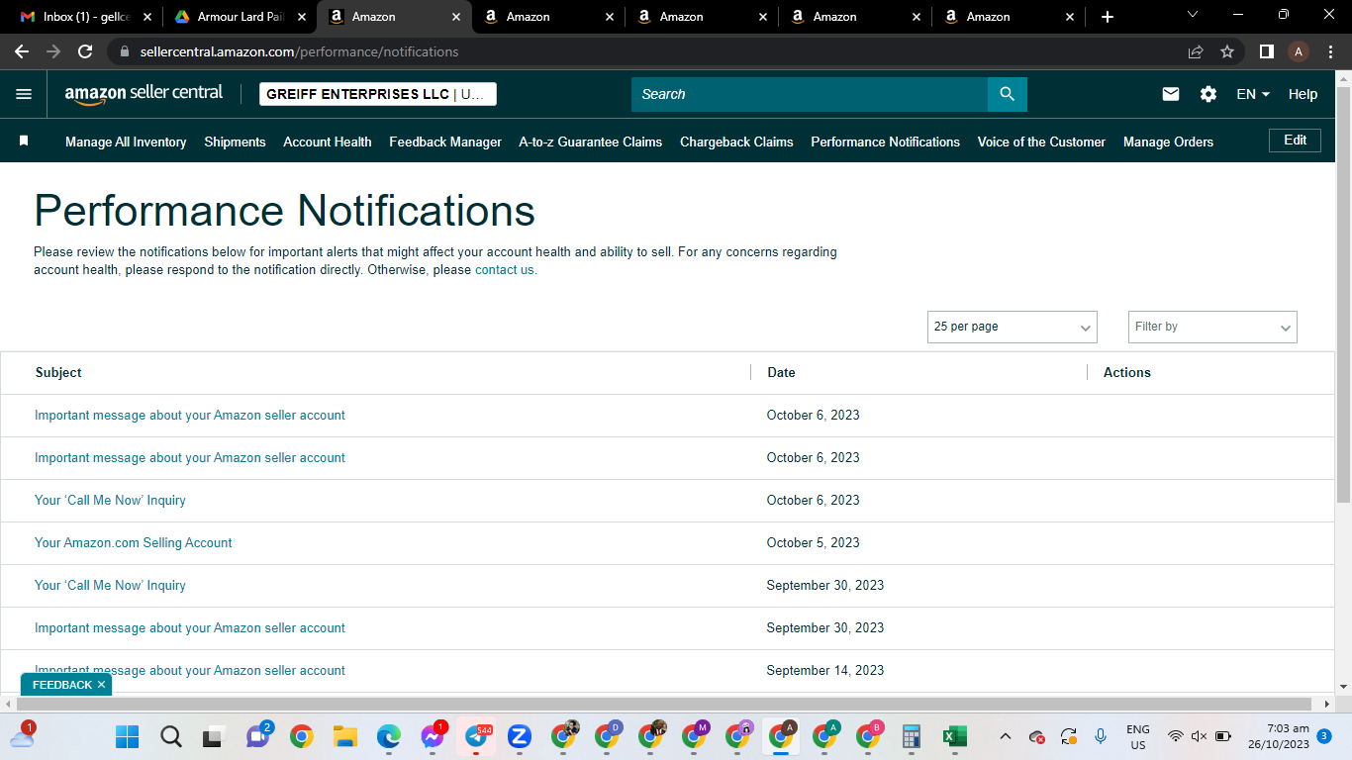Open the weather widget on the taskbar
The image size is (1352, 760).
pos(23,734)
